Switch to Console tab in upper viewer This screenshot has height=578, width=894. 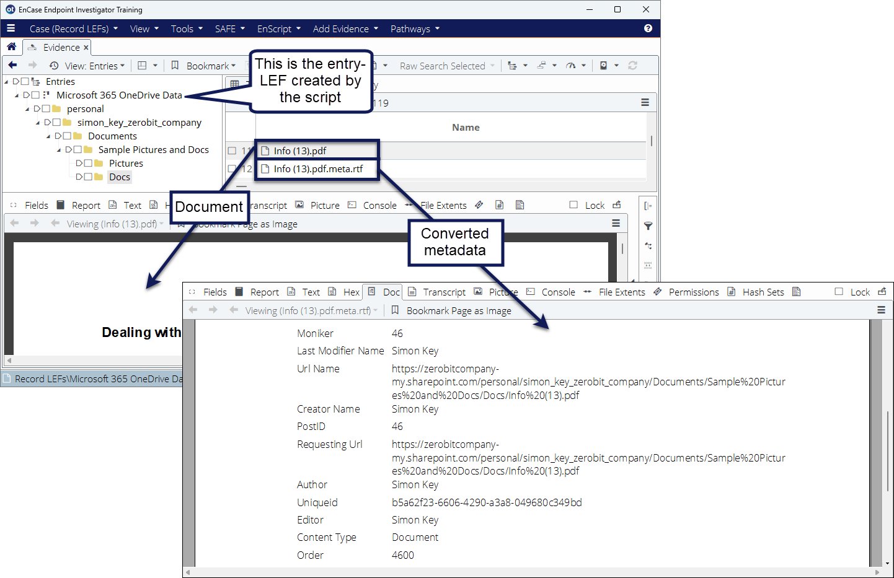point(372,205)
